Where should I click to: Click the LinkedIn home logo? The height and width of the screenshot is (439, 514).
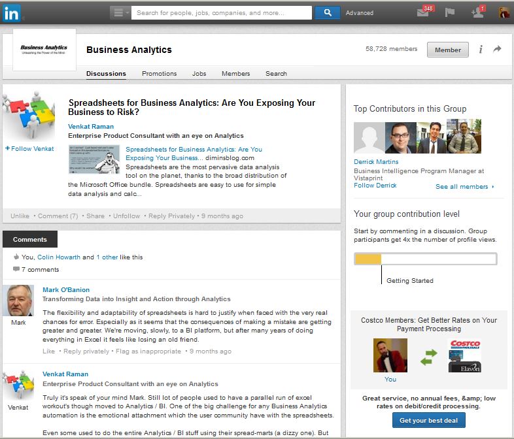(x=10, y=12)
